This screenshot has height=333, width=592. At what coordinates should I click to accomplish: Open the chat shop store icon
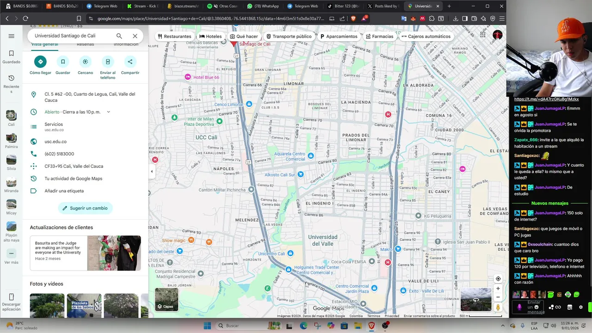569,307
